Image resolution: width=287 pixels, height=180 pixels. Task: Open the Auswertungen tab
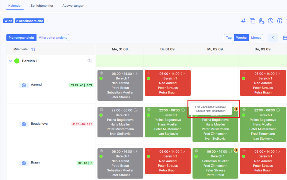point(73,6)
